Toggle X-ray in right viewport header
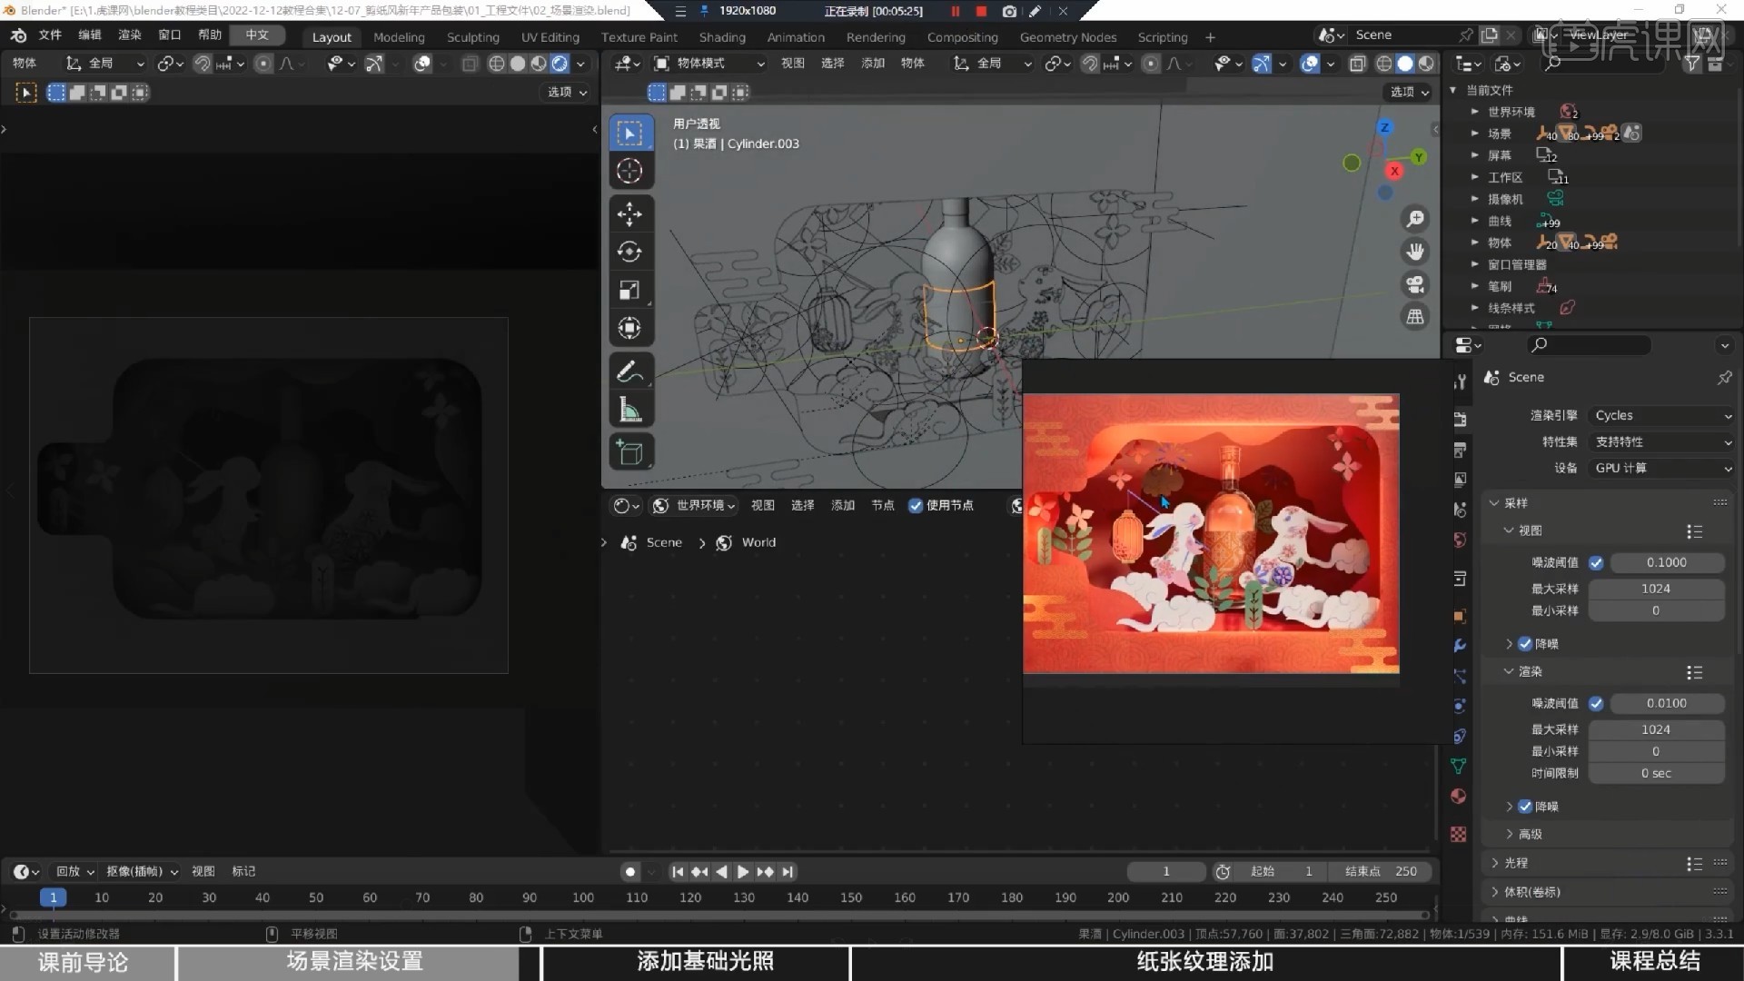Viewport: 1744px width, 981px height. pyautogui.click(x=1357, y=64)
